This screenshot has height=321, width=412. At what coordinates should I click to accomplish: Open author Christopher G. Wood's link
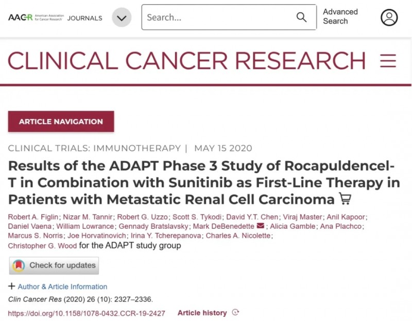point(41,245)
